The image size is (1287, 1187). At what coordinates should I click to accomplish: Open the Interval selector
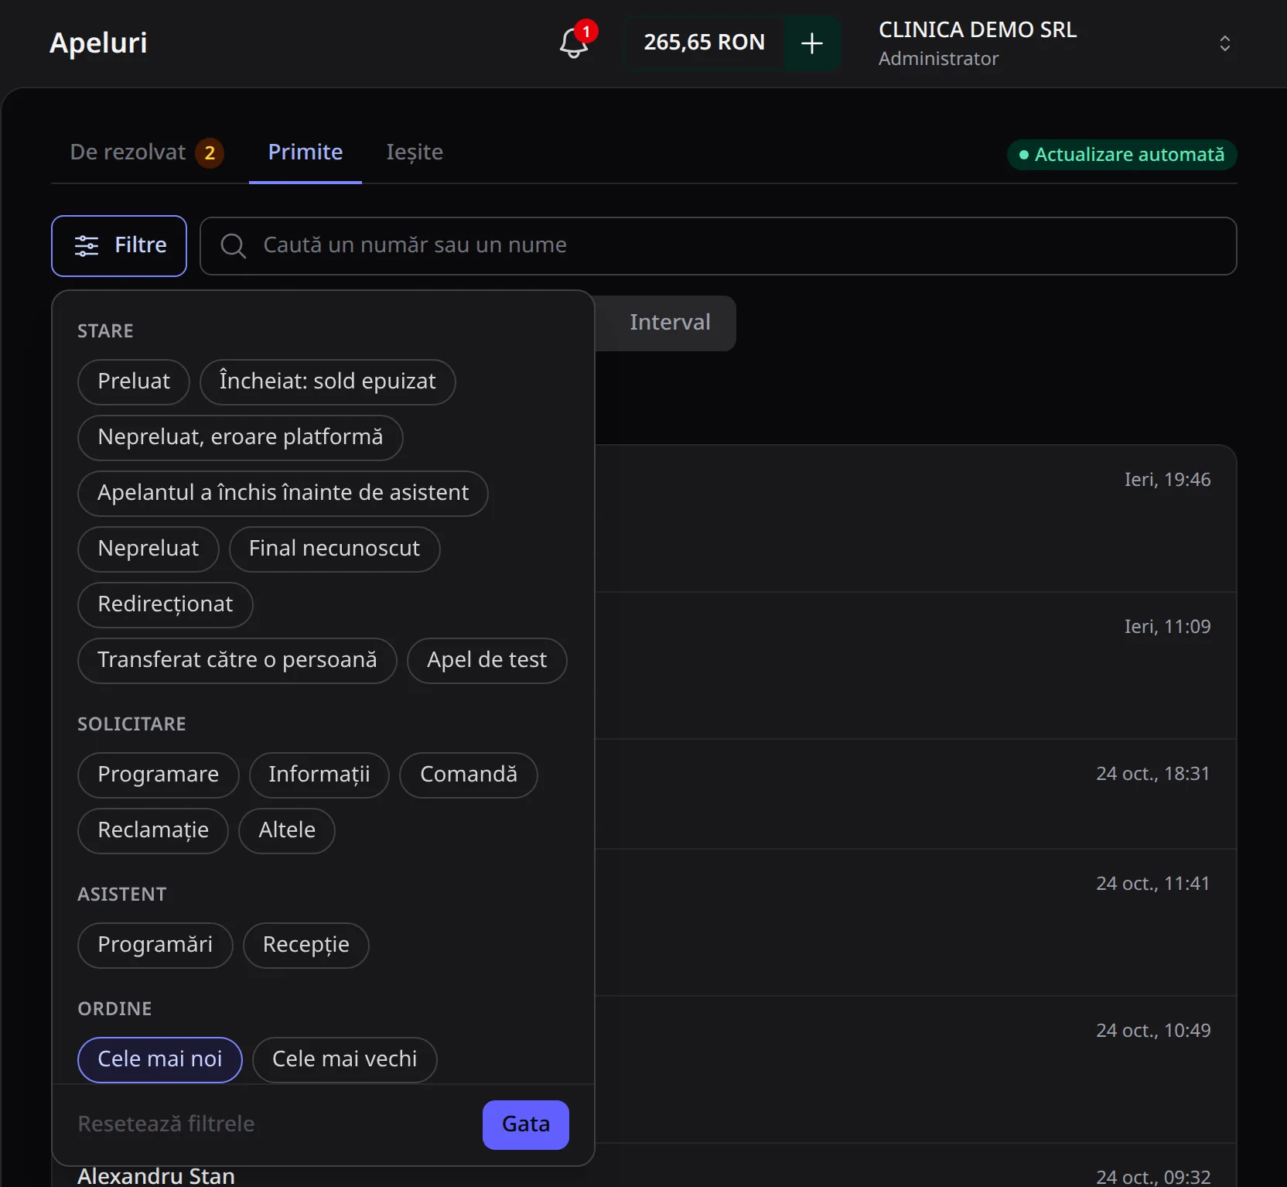[670, 323]
